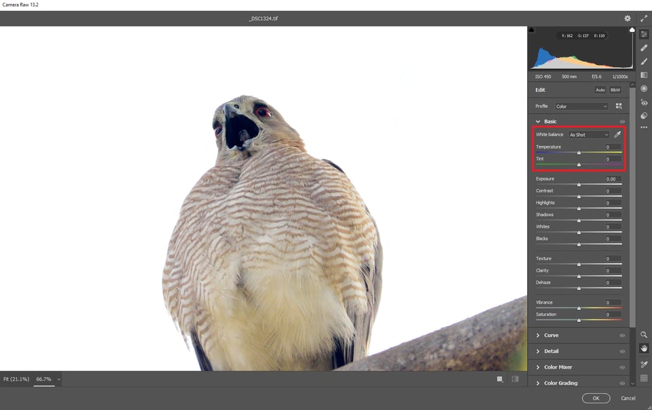Screen dimensions: 652x410
Task: Open the Profile Color dropdown
Action: pyautogui.click(x=581, y=106)
